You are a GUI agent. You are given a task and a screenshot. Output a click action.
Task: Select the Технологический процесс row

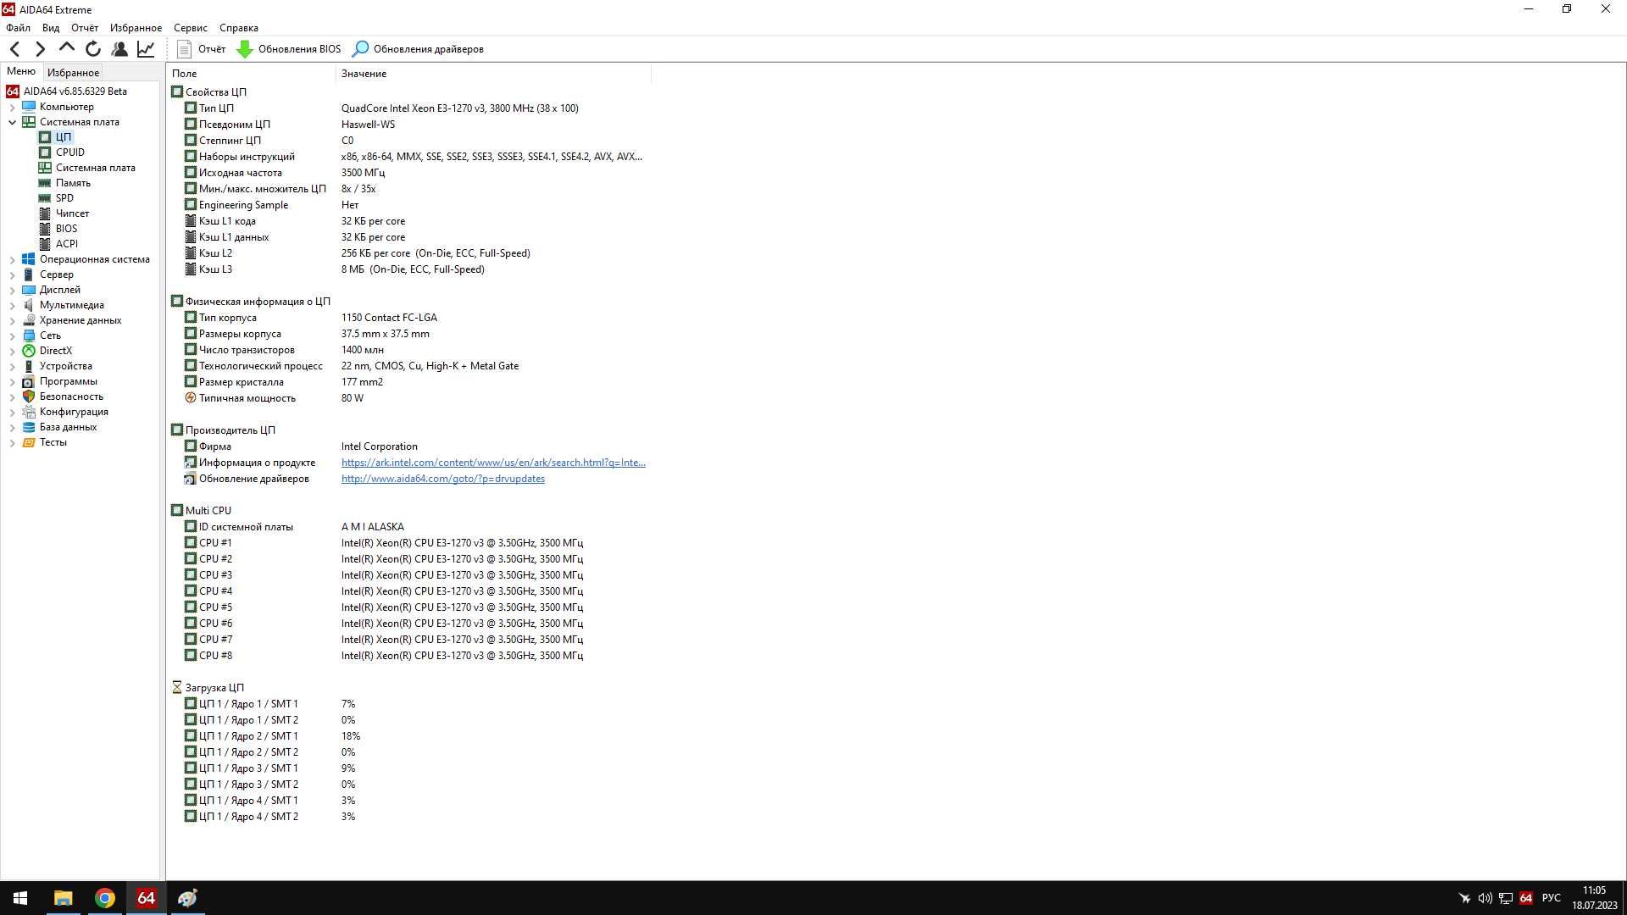[410, 366]
